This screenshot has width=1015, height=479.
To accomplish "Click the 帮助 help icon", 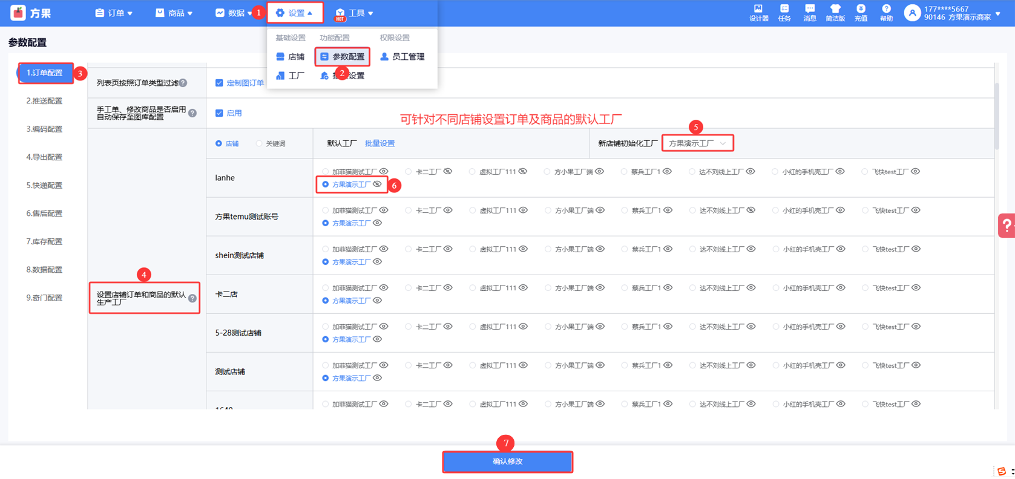I will coord(886,13).
